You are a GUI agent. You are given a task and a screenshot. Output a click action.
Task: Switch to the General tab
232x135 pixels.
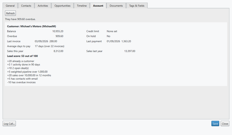10,6
